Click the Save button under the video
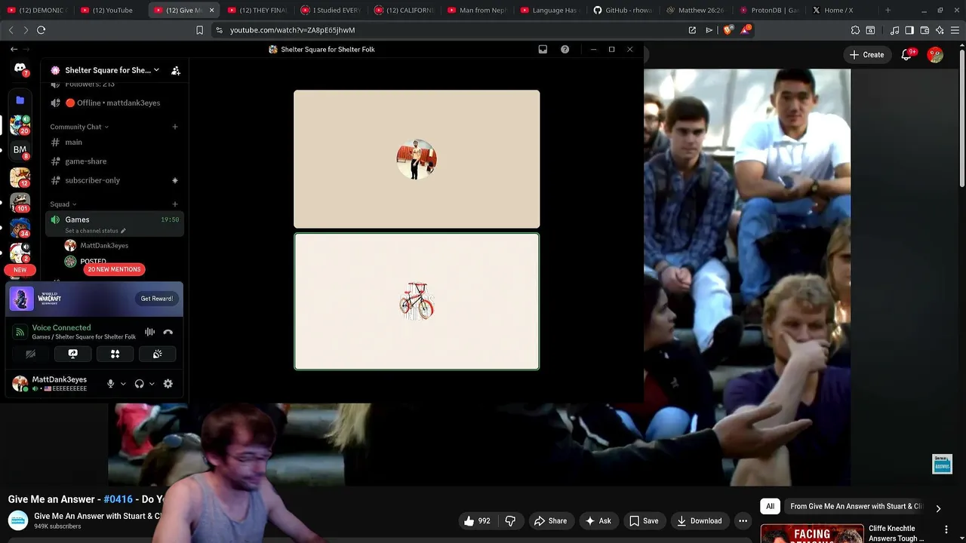966x543 pixels. click(644, 520)
